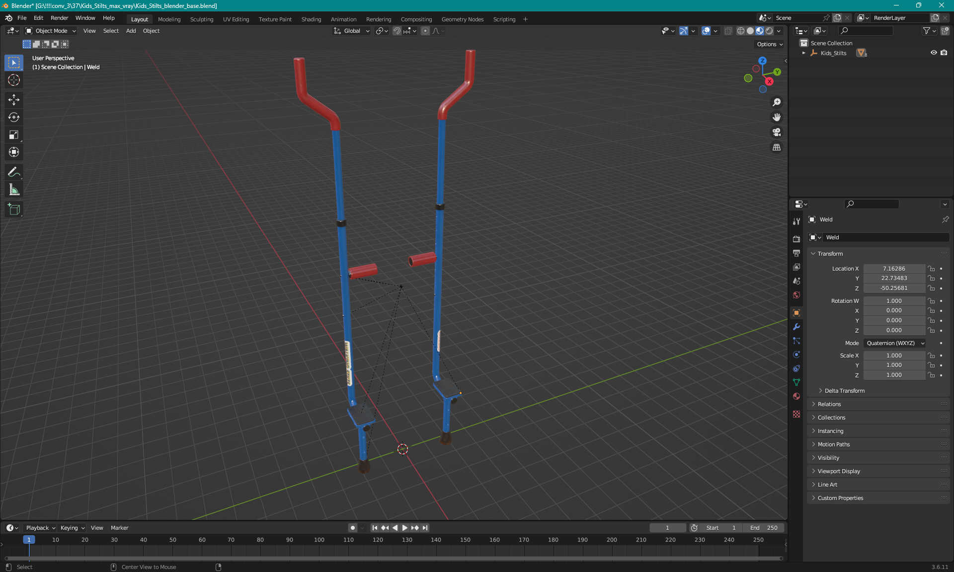Switch to the Modeling workspace tab

169,19
